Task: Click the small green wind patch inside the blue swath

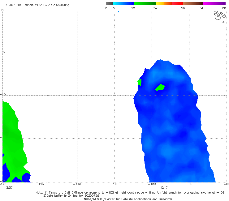Action: pyautogui.click(x=160, y=88)
